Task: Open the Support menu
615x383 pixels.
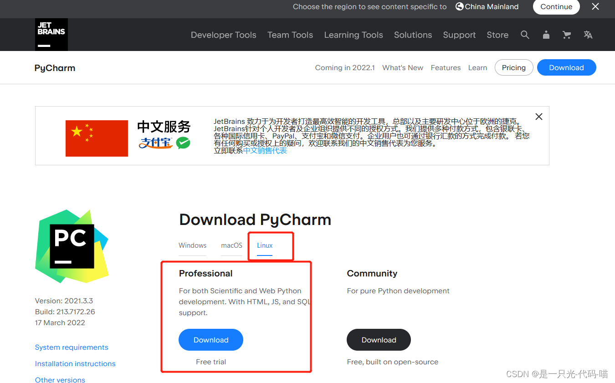Action: pos(459,35)
